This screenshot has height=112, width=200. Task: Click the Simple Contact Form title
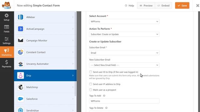point(46,6)
